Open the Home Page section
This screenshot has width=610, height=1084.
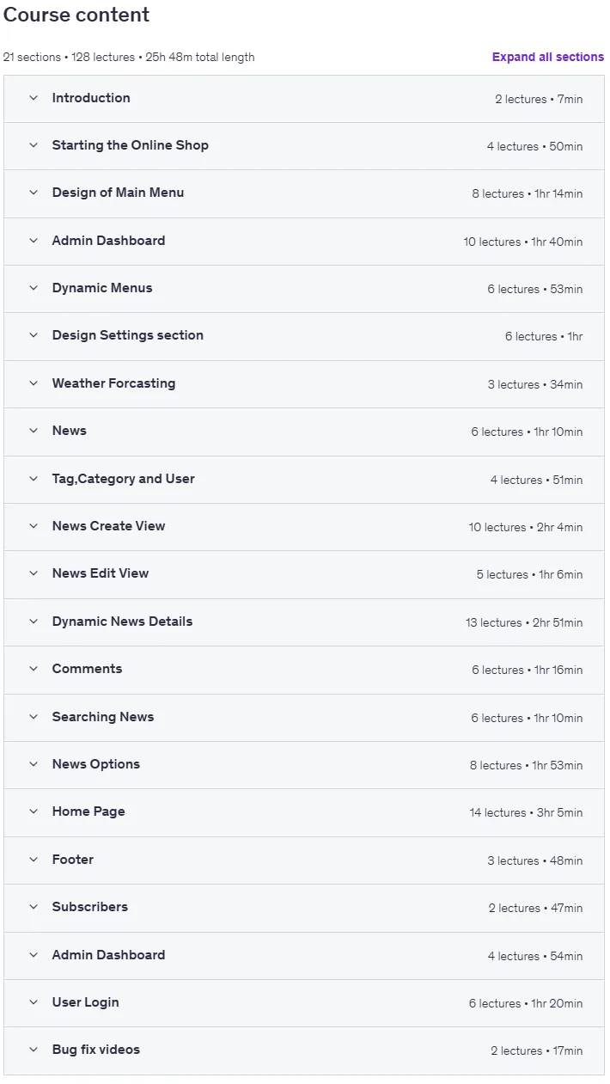point(304,812)
